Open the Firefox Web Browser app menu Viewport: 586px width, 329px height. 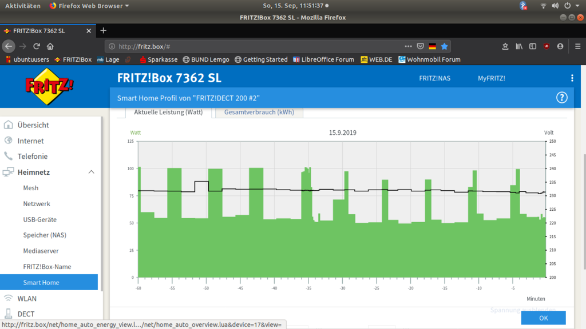point(89,6)
